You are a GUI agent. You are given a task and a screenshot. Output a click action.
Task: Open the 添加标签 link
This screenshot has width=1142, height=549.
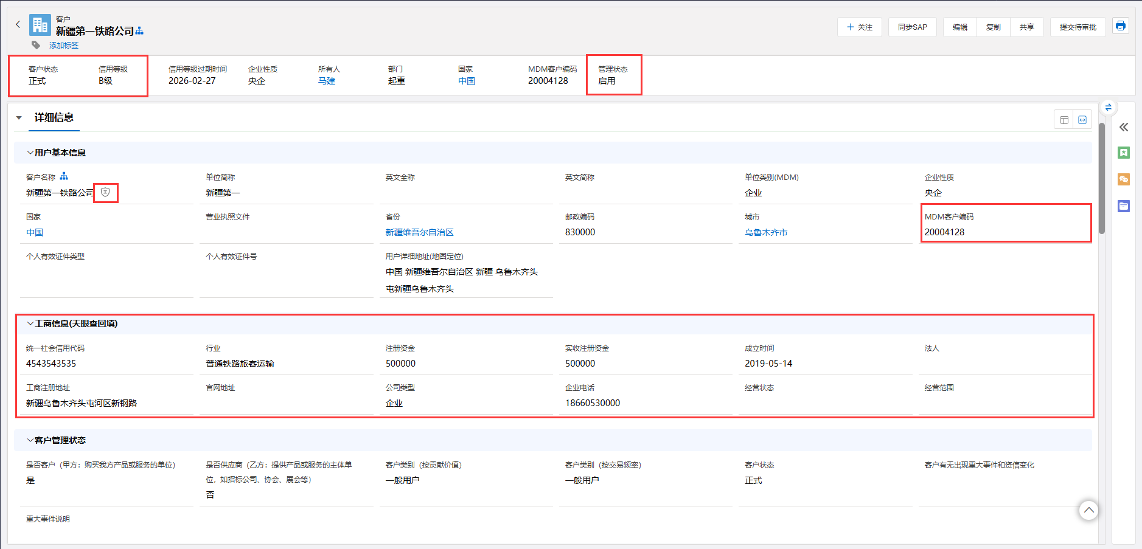(x=64, y=46)
